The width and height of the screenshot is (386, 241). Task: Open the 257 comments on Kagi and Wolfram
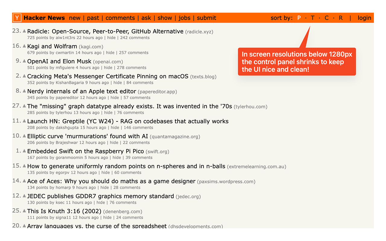(x=134, y=52)
